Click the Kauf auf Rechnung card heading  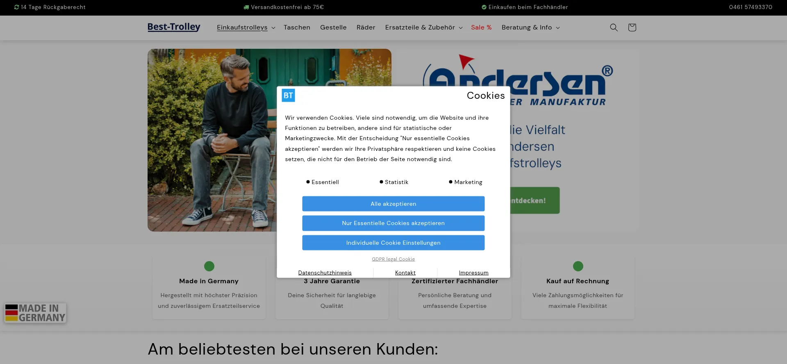click(578, 281)
